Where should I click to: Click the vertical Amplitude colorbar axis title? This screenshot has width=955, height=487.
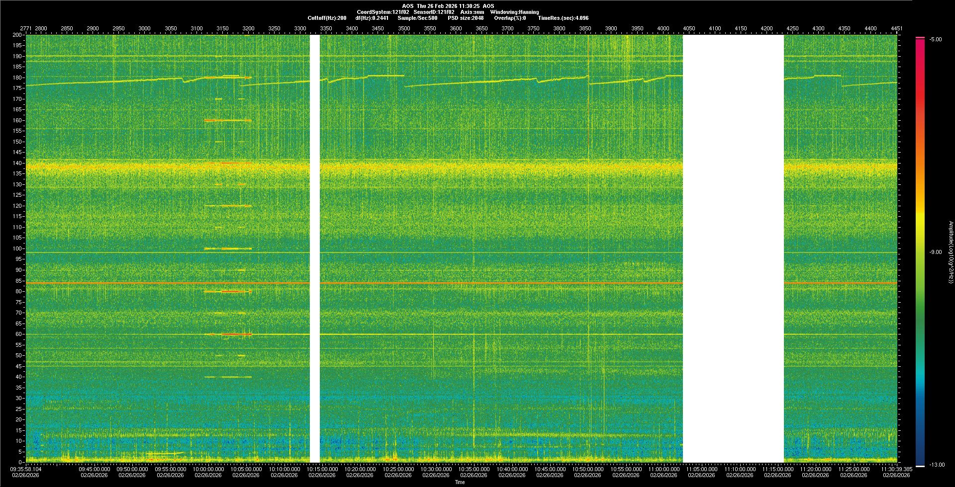pos(951,252)
